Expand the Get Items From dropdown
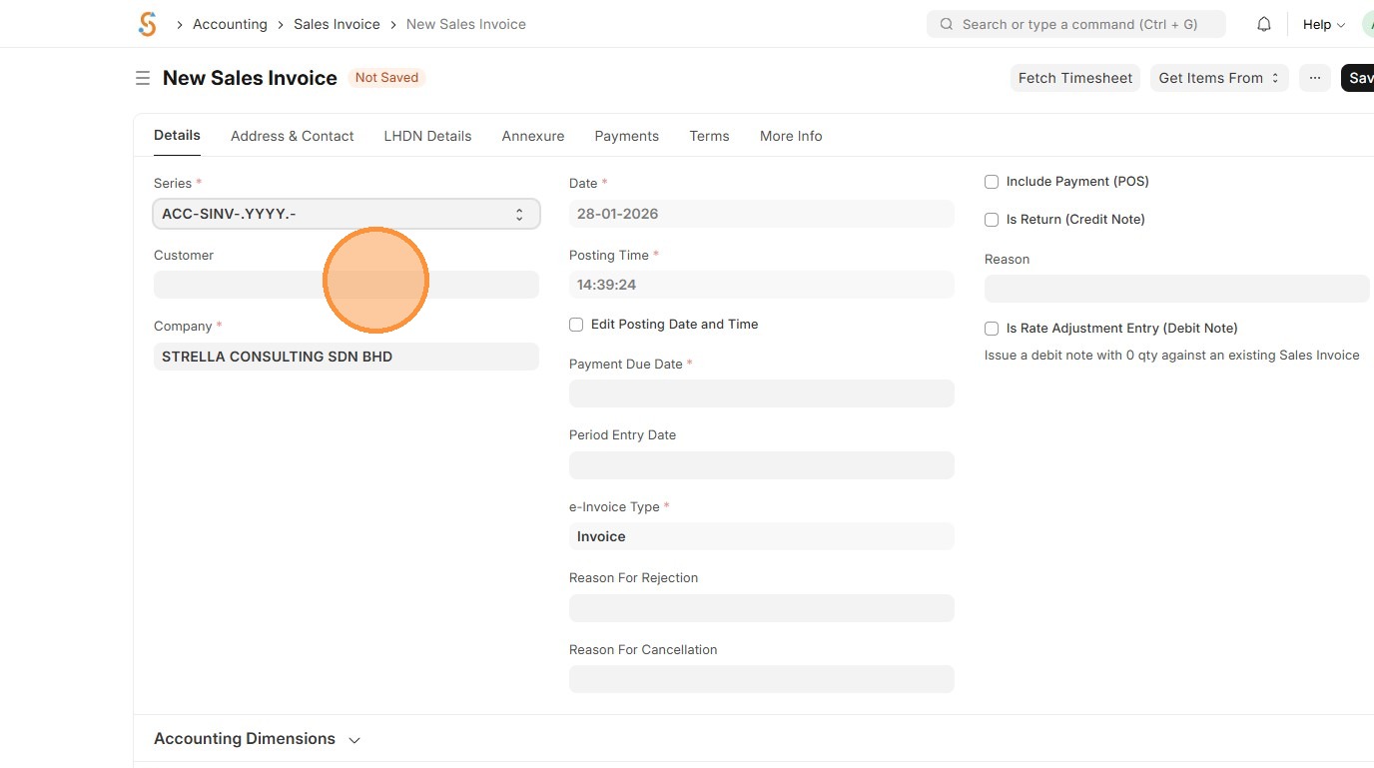 click(x=1218, y=78)
